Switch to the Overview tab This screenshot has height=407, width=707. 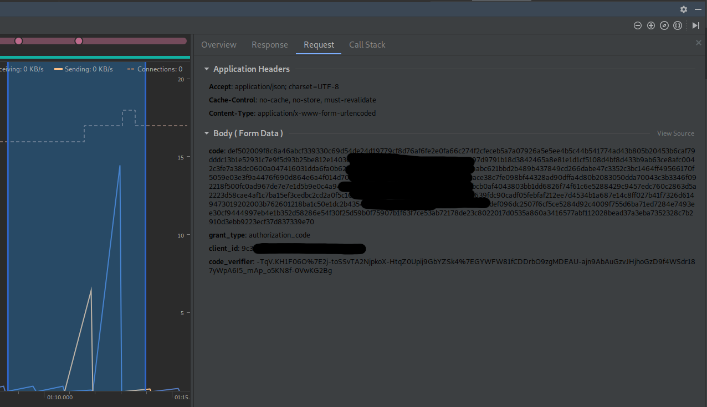click(219, 45)
